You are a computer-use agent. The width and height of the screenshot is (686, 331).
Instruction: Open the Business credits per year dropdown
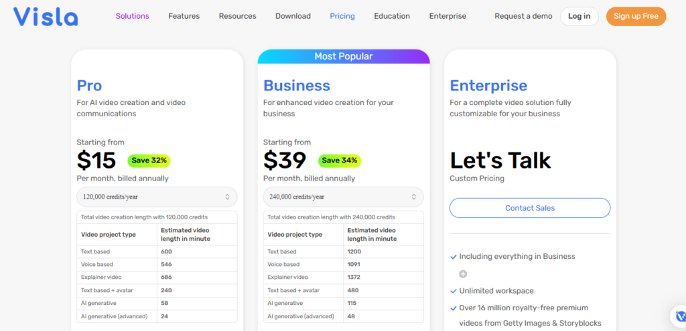[343, 197]
